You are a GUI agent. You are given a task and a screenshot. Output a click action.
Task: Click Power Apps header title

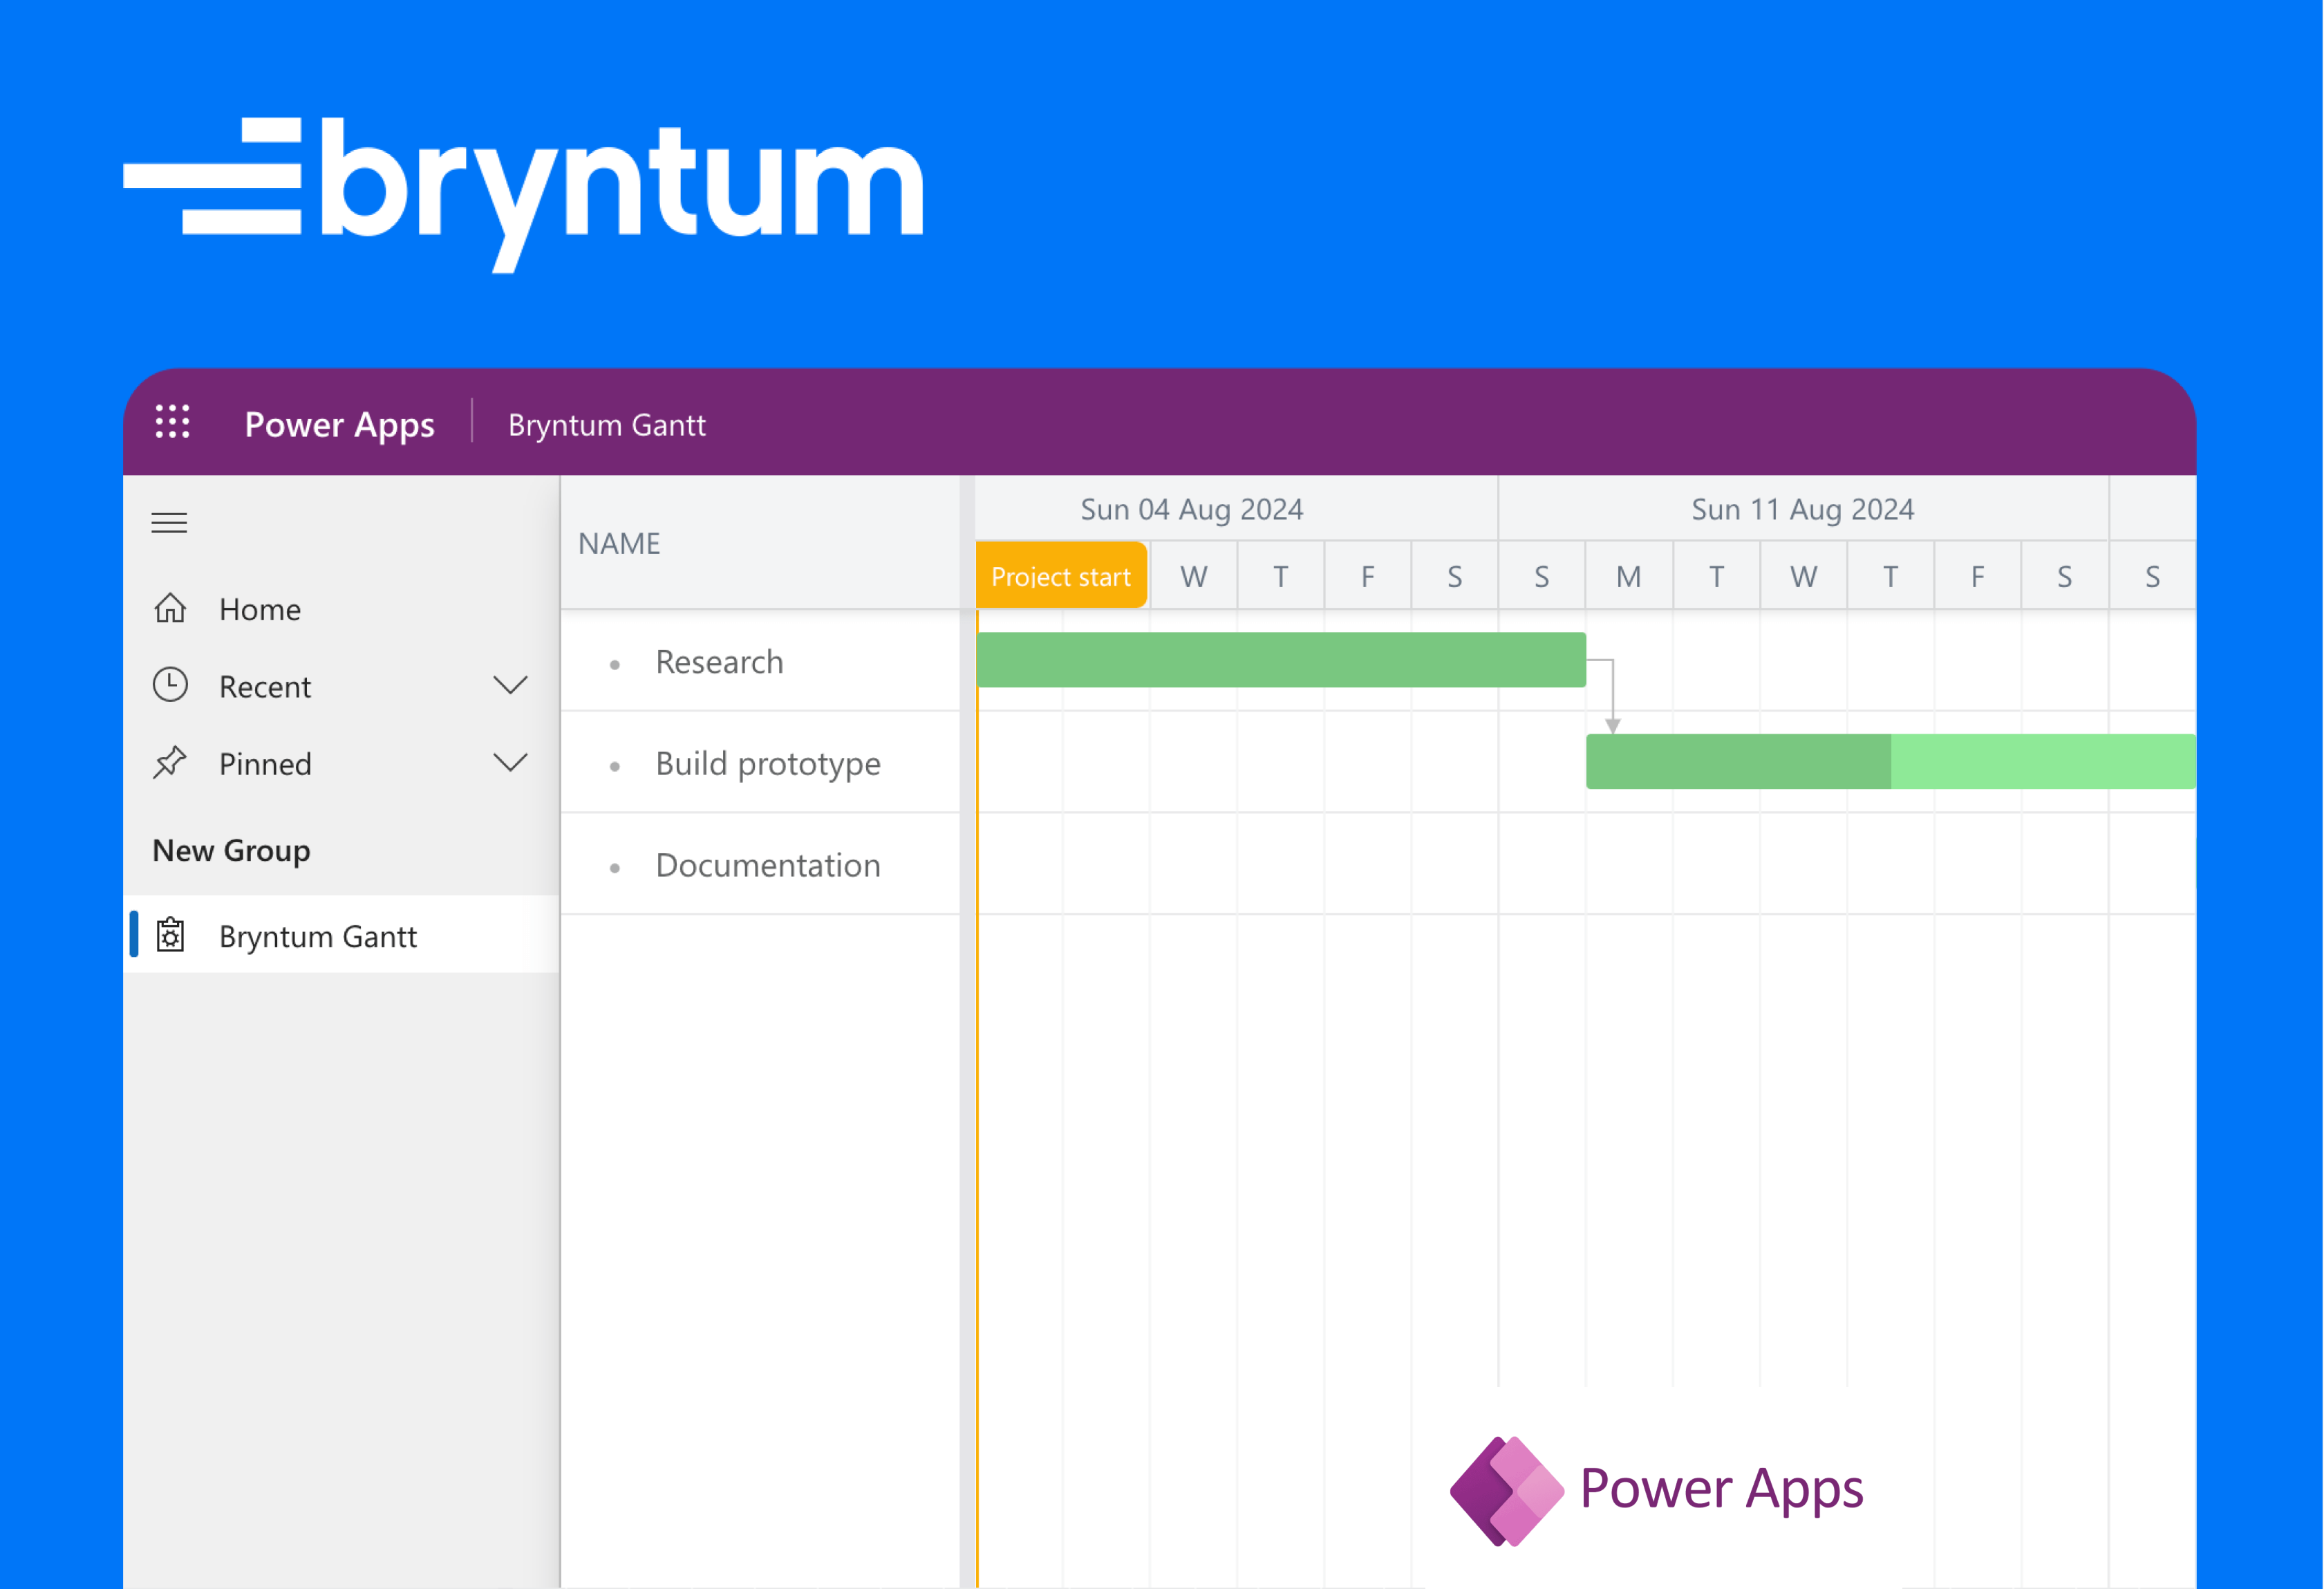coord(340,425)
